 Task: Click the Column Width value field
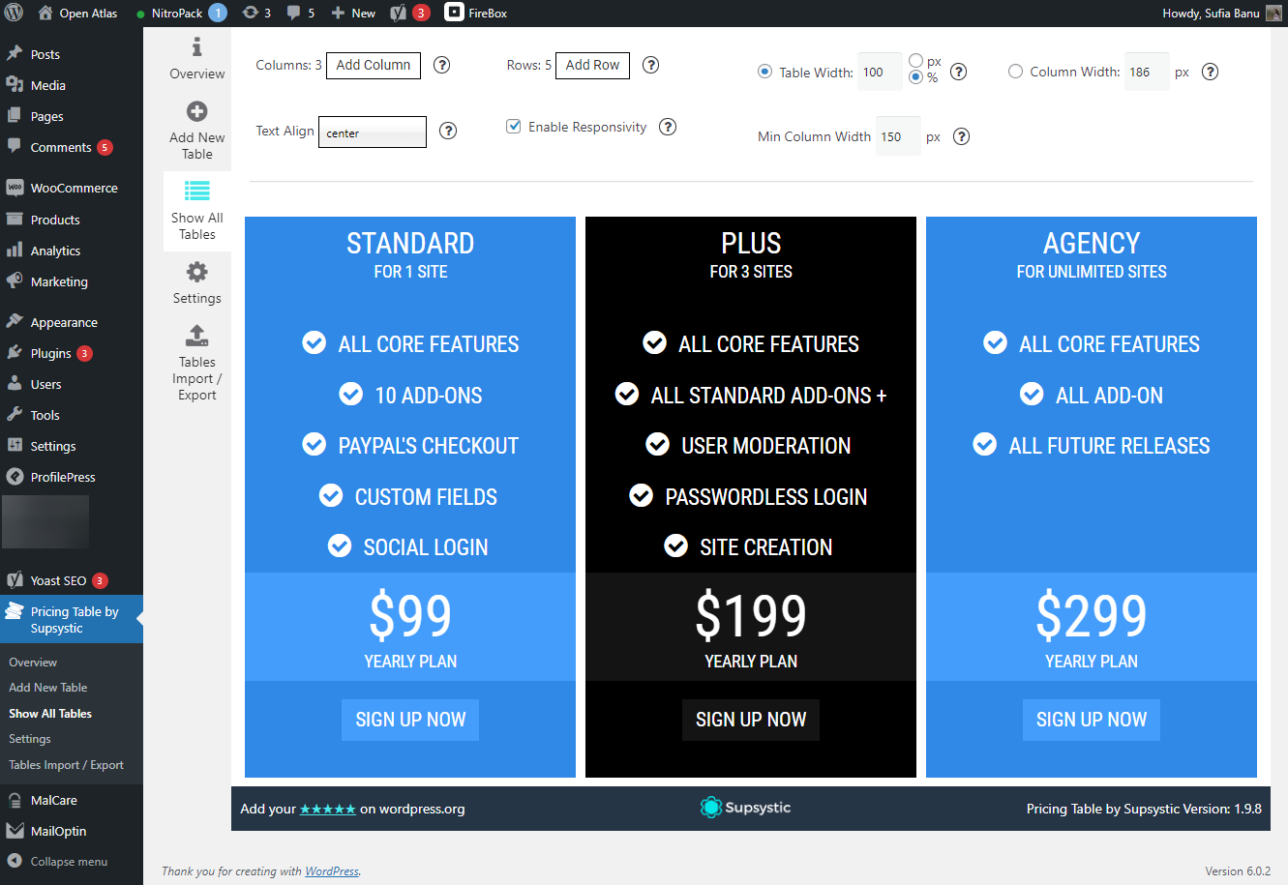pos(1147,72)
